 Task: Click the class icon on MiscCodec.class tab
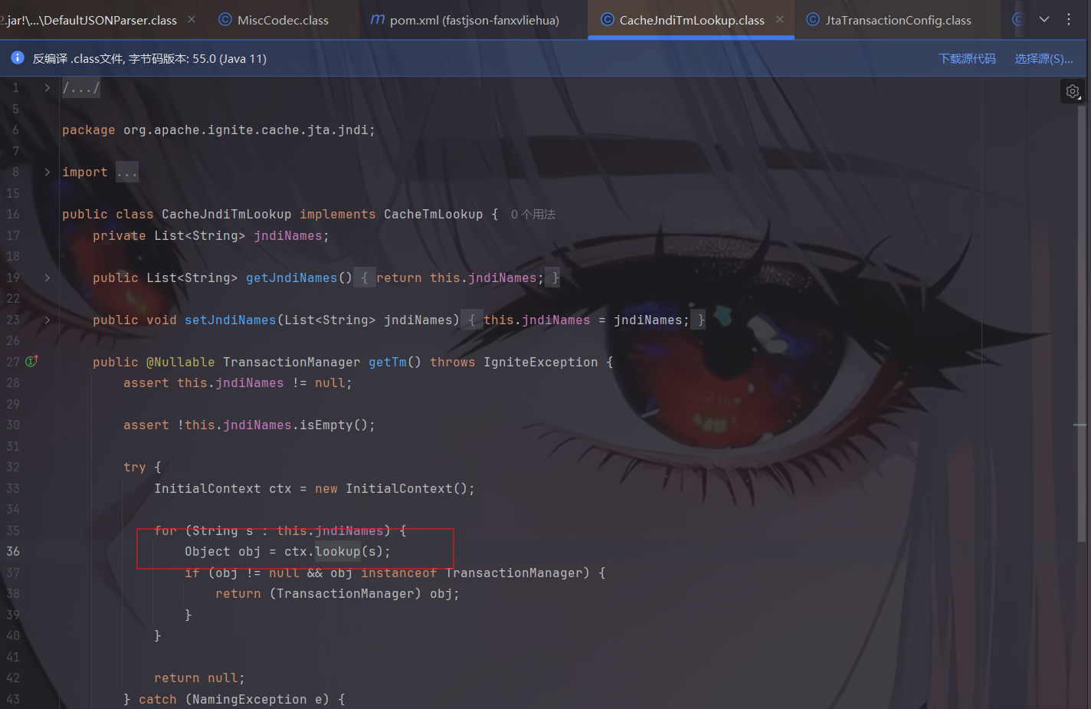coord(225,20)
